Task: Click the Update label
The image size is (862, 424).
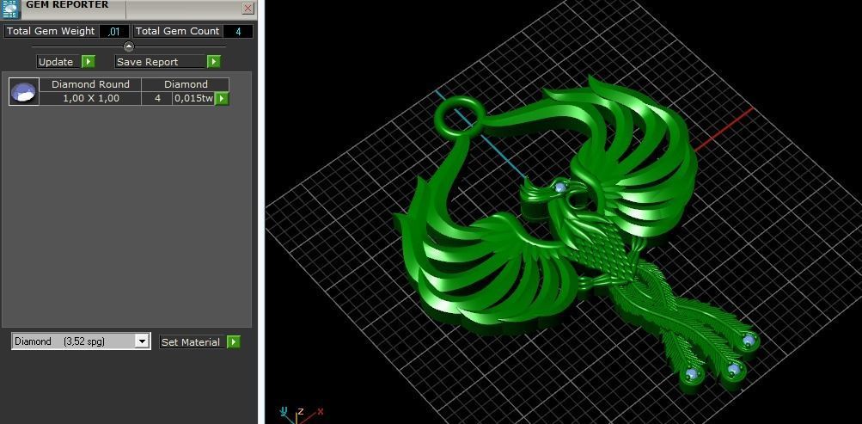Action: [x=56, y=62]
